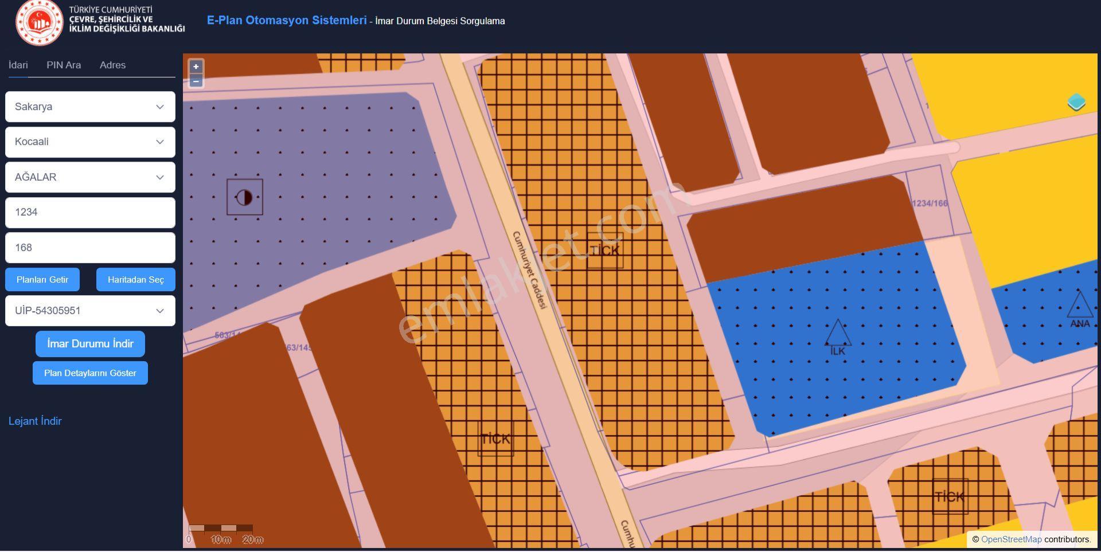Image resolution: width=1101 pixels, height=552 pixels.
Task: Switch to the İdari tab
Action: click(x=18, y=65)
